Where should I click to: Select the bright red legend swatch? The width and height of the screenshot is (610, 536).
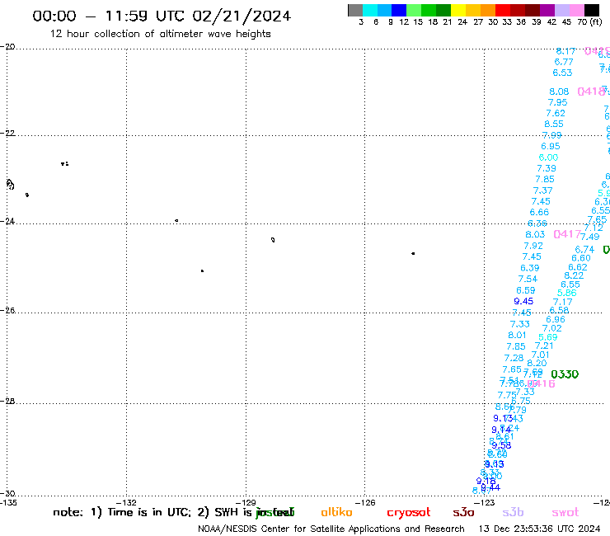tap(503, 10)
